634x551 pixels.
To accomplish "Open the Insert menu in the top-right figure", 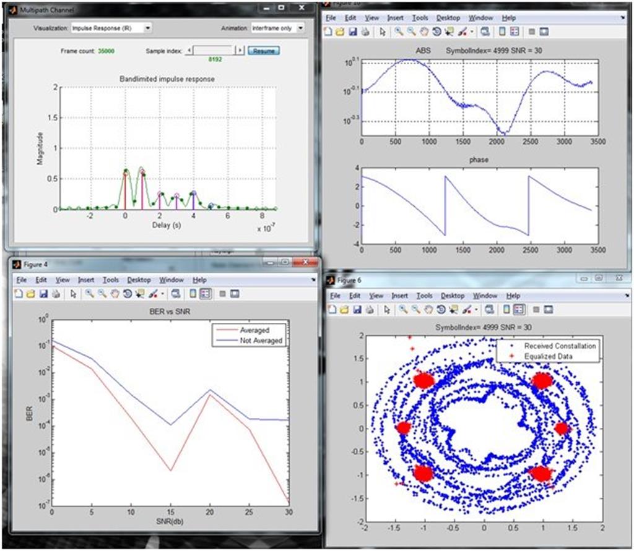I will pyautogui.click(x=396, y=18).
